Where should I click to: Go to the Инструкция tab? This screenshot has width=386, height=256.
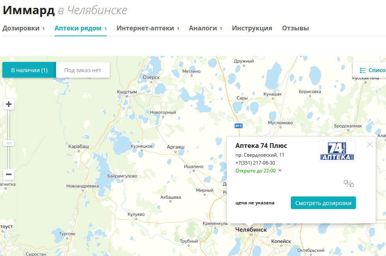point(252,28)
